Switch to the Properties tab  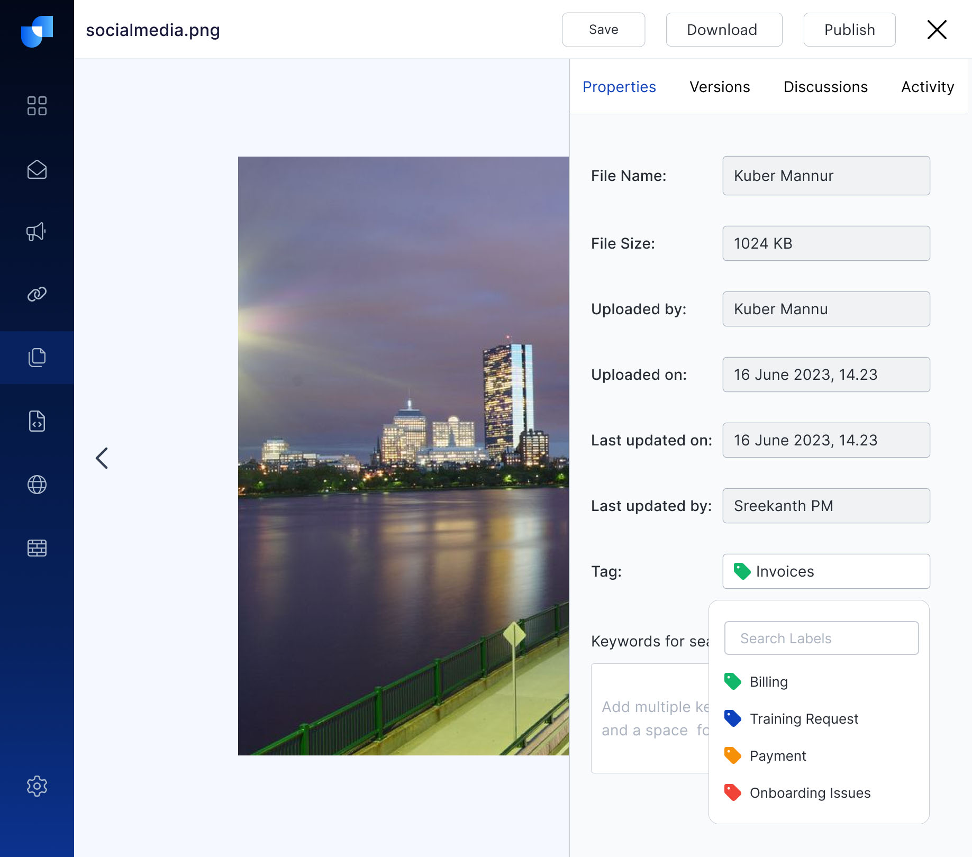pos(619,87)
